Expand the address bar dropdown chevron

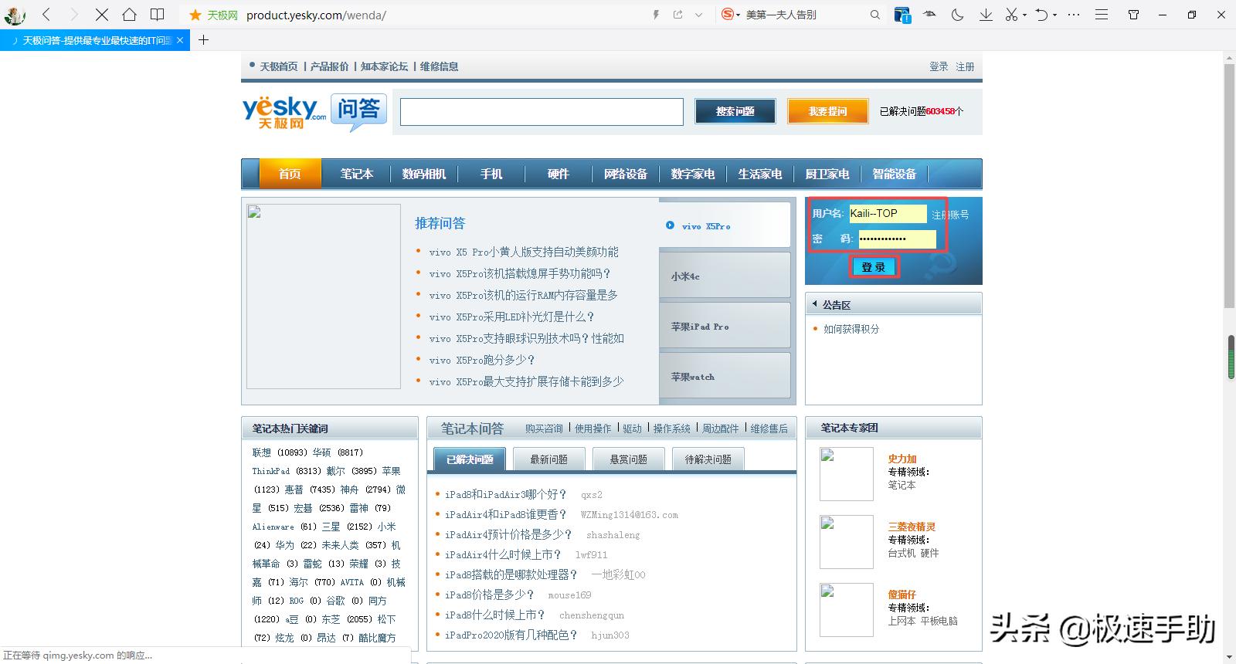pos(699,15)
